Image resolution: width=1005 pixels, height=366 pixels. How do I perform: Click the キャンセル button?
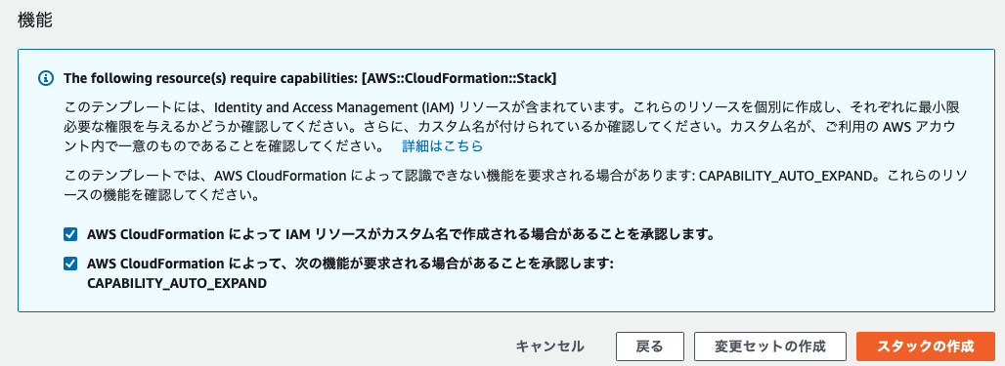[550, 346]
